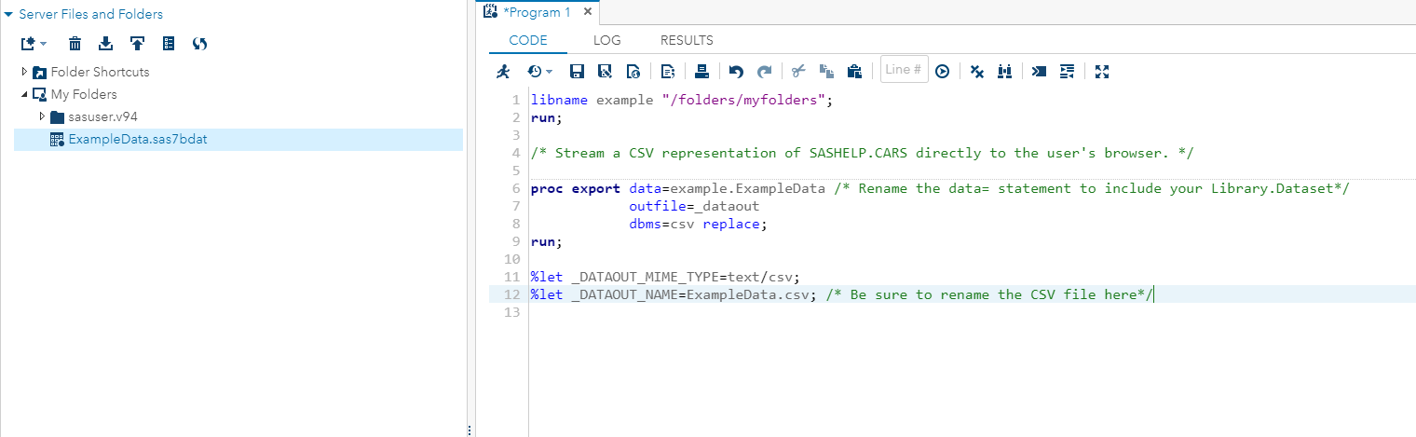This screenshot has width=1416, height=437.
Task: Click the Undo arrow in editor toolbar
Action: (736, 72)
